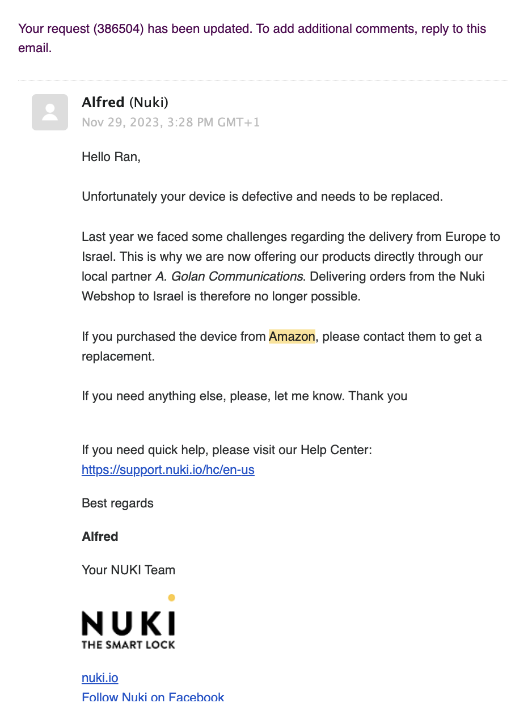Open the support.nuki.io help center link
The width and height of the screenshot is (532, 703).
pos(168,470)
